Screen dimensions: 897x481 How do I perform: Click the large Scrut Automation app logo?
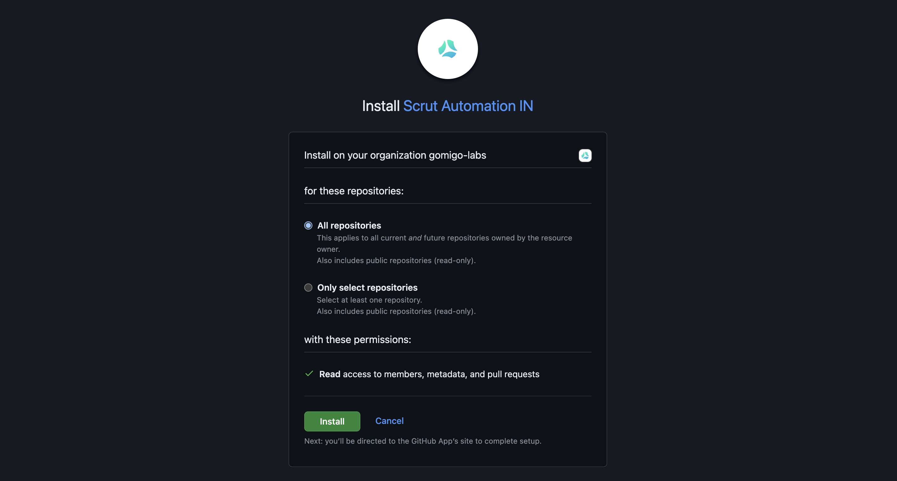pyautogui.click(x=448, y=49)
